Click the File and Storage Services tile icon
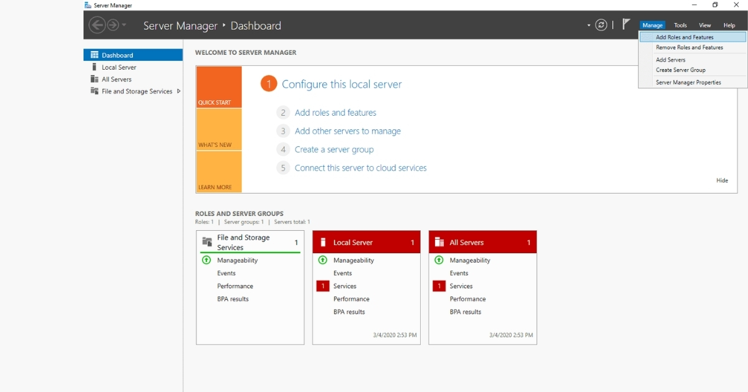This screenshot has width=748, height=392. (x=206, y=241)
